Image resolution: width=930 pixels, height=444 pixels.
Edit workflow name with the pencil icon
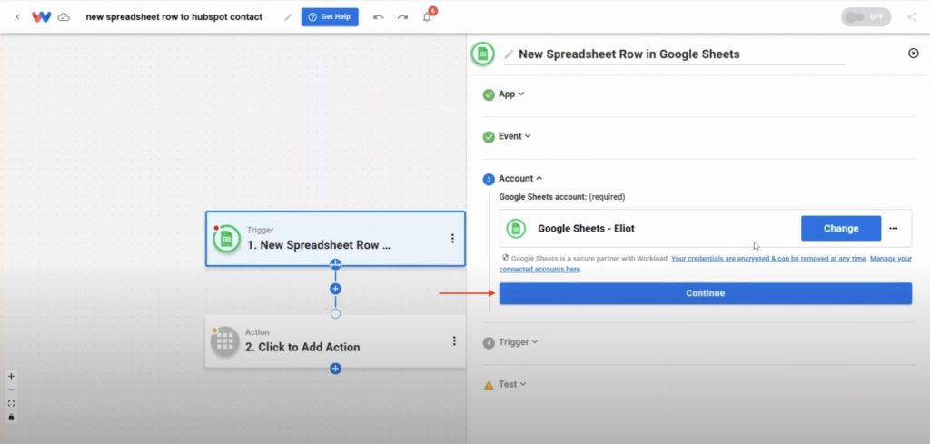click(288, 17)
